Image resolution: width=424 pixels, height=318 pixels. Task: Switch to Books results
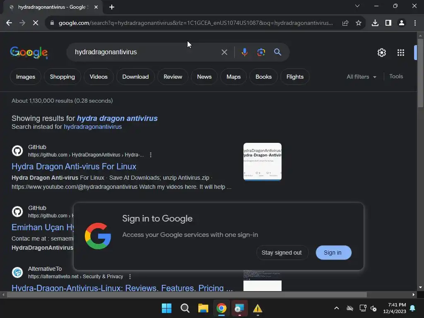263,77
